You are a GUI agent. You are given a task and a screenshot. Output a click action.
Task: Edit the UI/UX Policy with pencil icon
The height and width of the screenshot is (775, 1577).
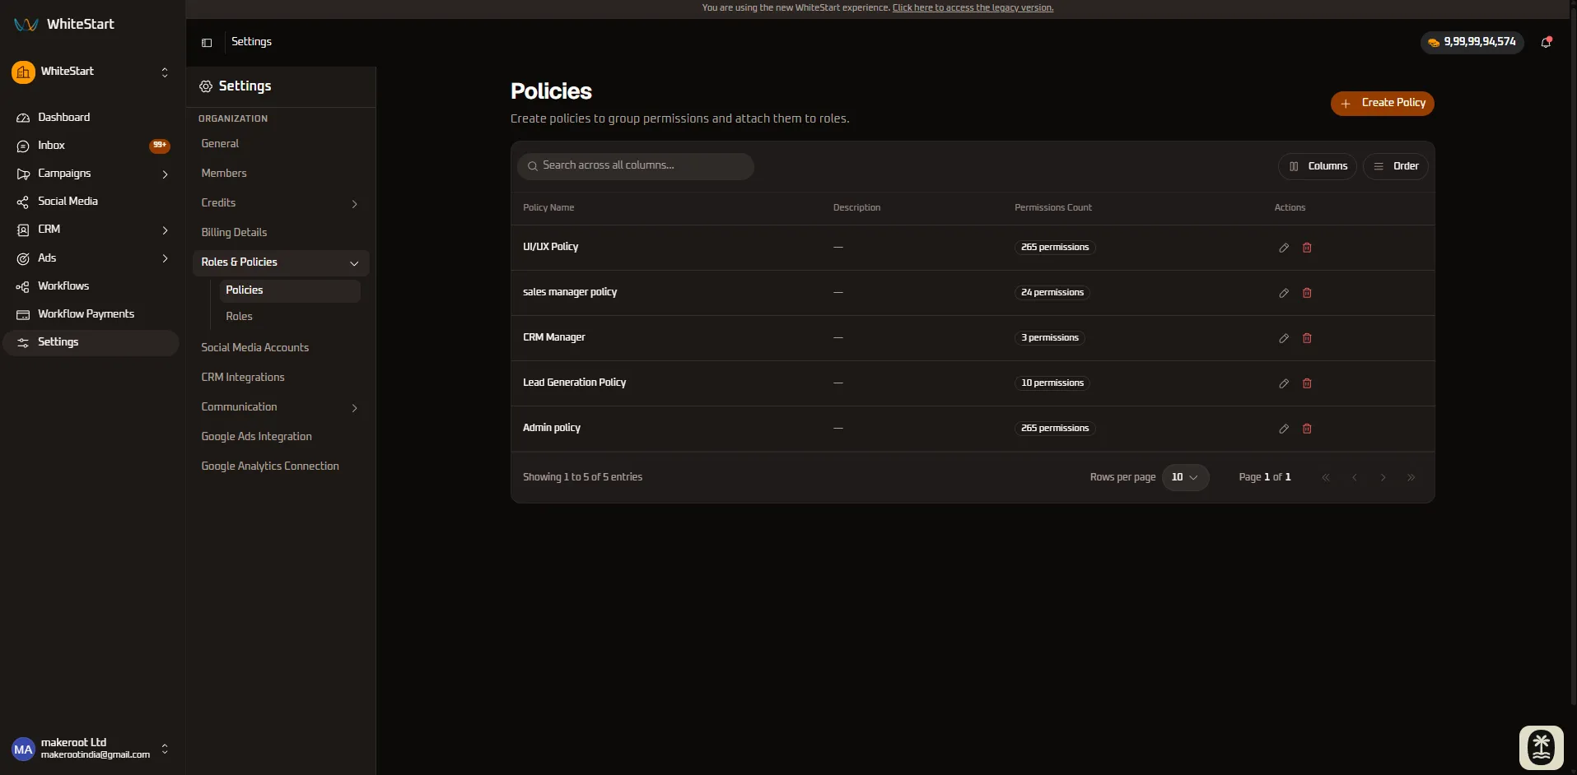point(1283,248)
